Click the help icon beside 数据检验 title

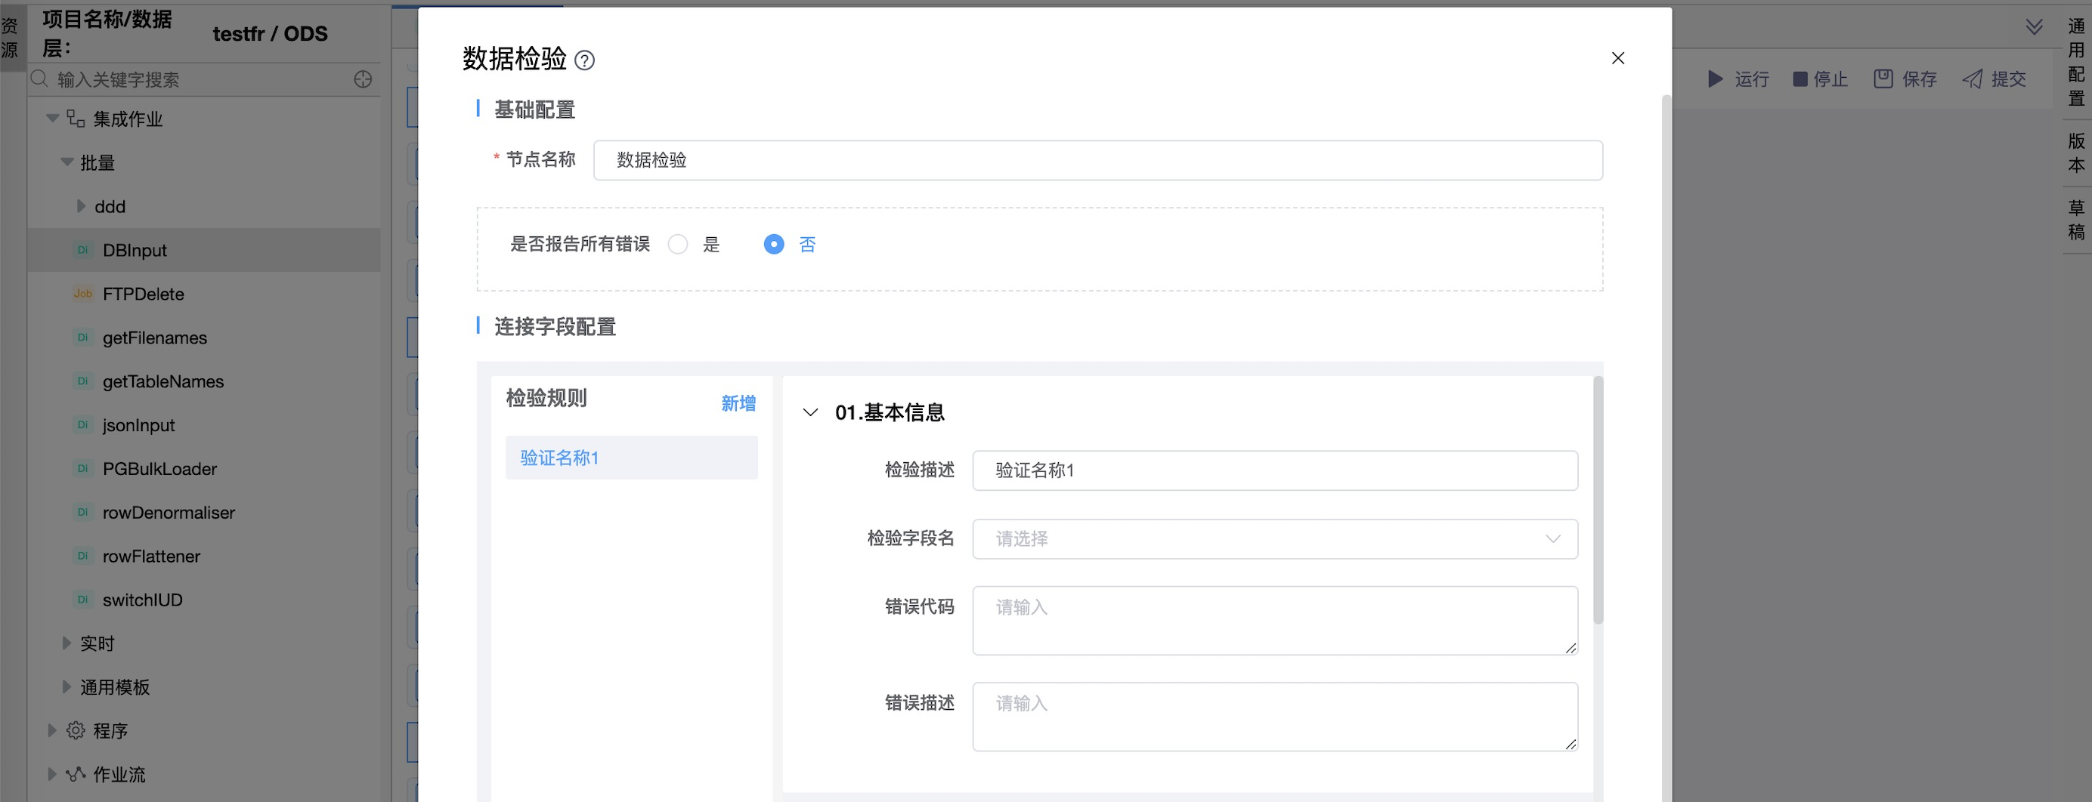[584, 61]
